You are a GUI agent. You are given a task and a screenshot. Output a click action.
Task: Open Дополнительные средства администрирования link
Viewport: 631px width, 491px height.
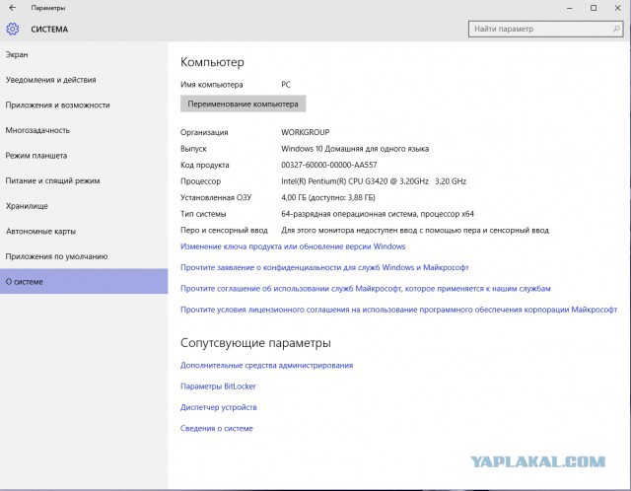coord(267,366)
